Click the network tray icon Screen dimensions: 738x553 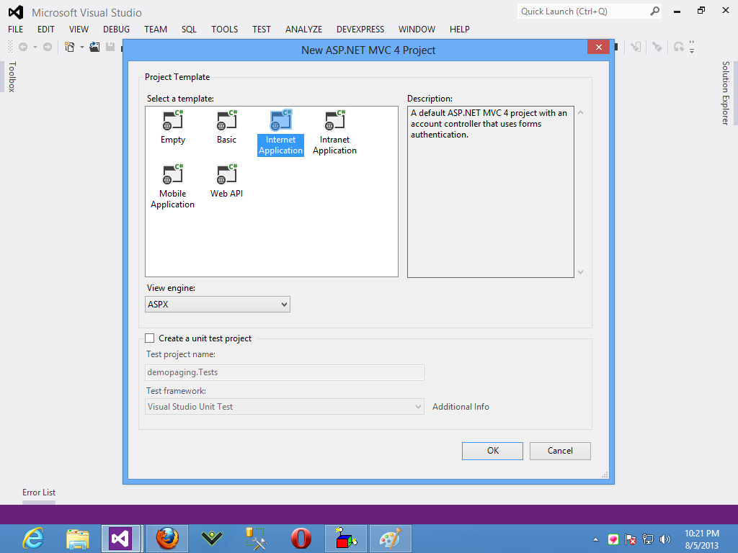coord(648,539)
